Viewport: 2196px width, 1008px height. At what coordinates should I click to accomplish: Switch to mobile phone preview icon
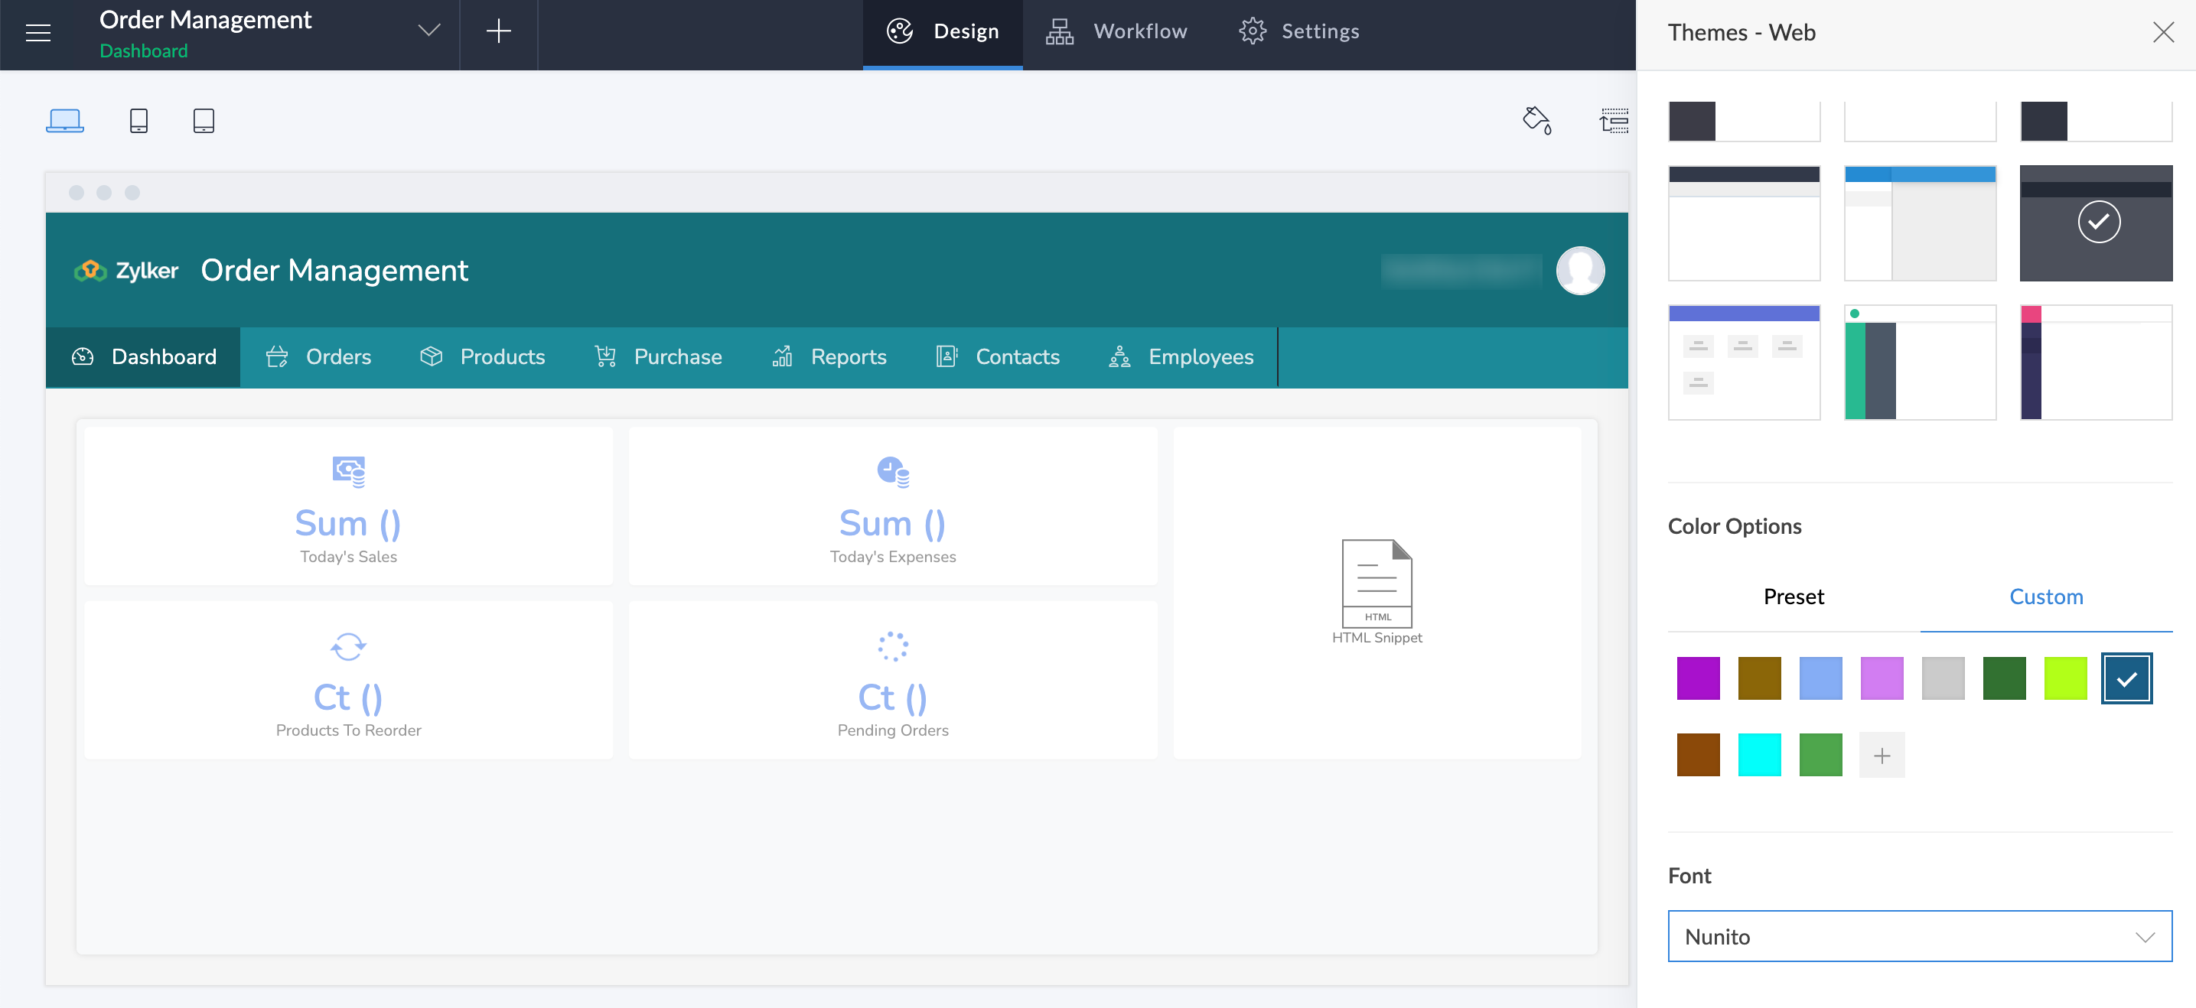(139, 121)
